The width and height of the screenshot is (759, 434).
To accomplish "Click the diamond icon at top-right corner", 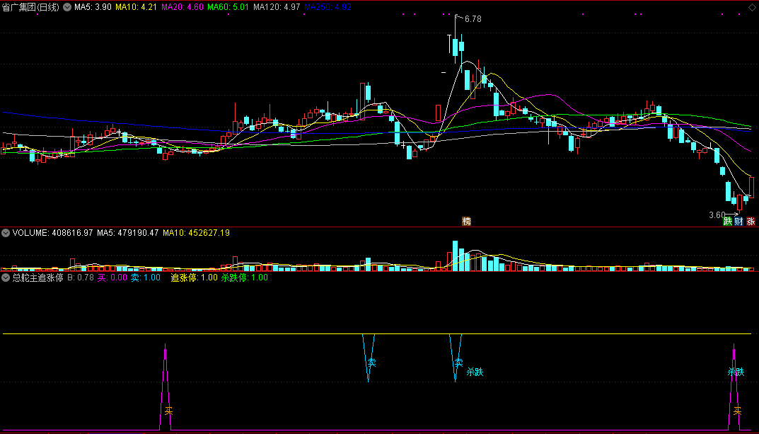I will (751, 7).
